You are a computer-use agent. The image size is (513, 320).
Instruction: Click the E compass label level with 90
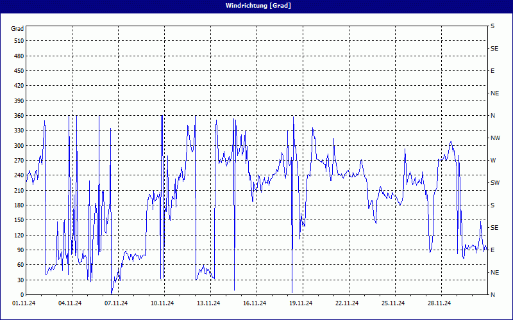[x=492, y=250]
